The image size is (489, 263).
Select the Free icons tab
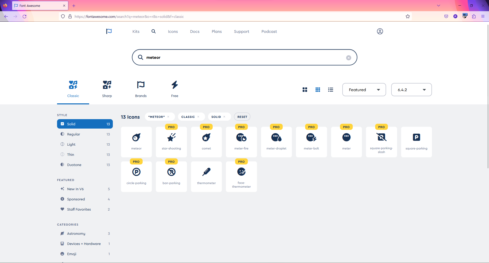coord(175,89)
